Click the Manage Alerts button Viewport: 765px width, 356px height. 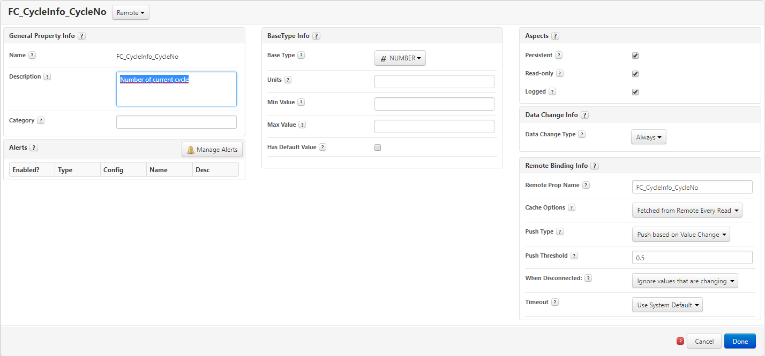click(212, 150)
